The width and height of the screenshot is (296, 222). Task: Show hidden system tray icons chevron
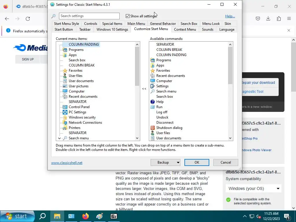[x=245, y=216]
